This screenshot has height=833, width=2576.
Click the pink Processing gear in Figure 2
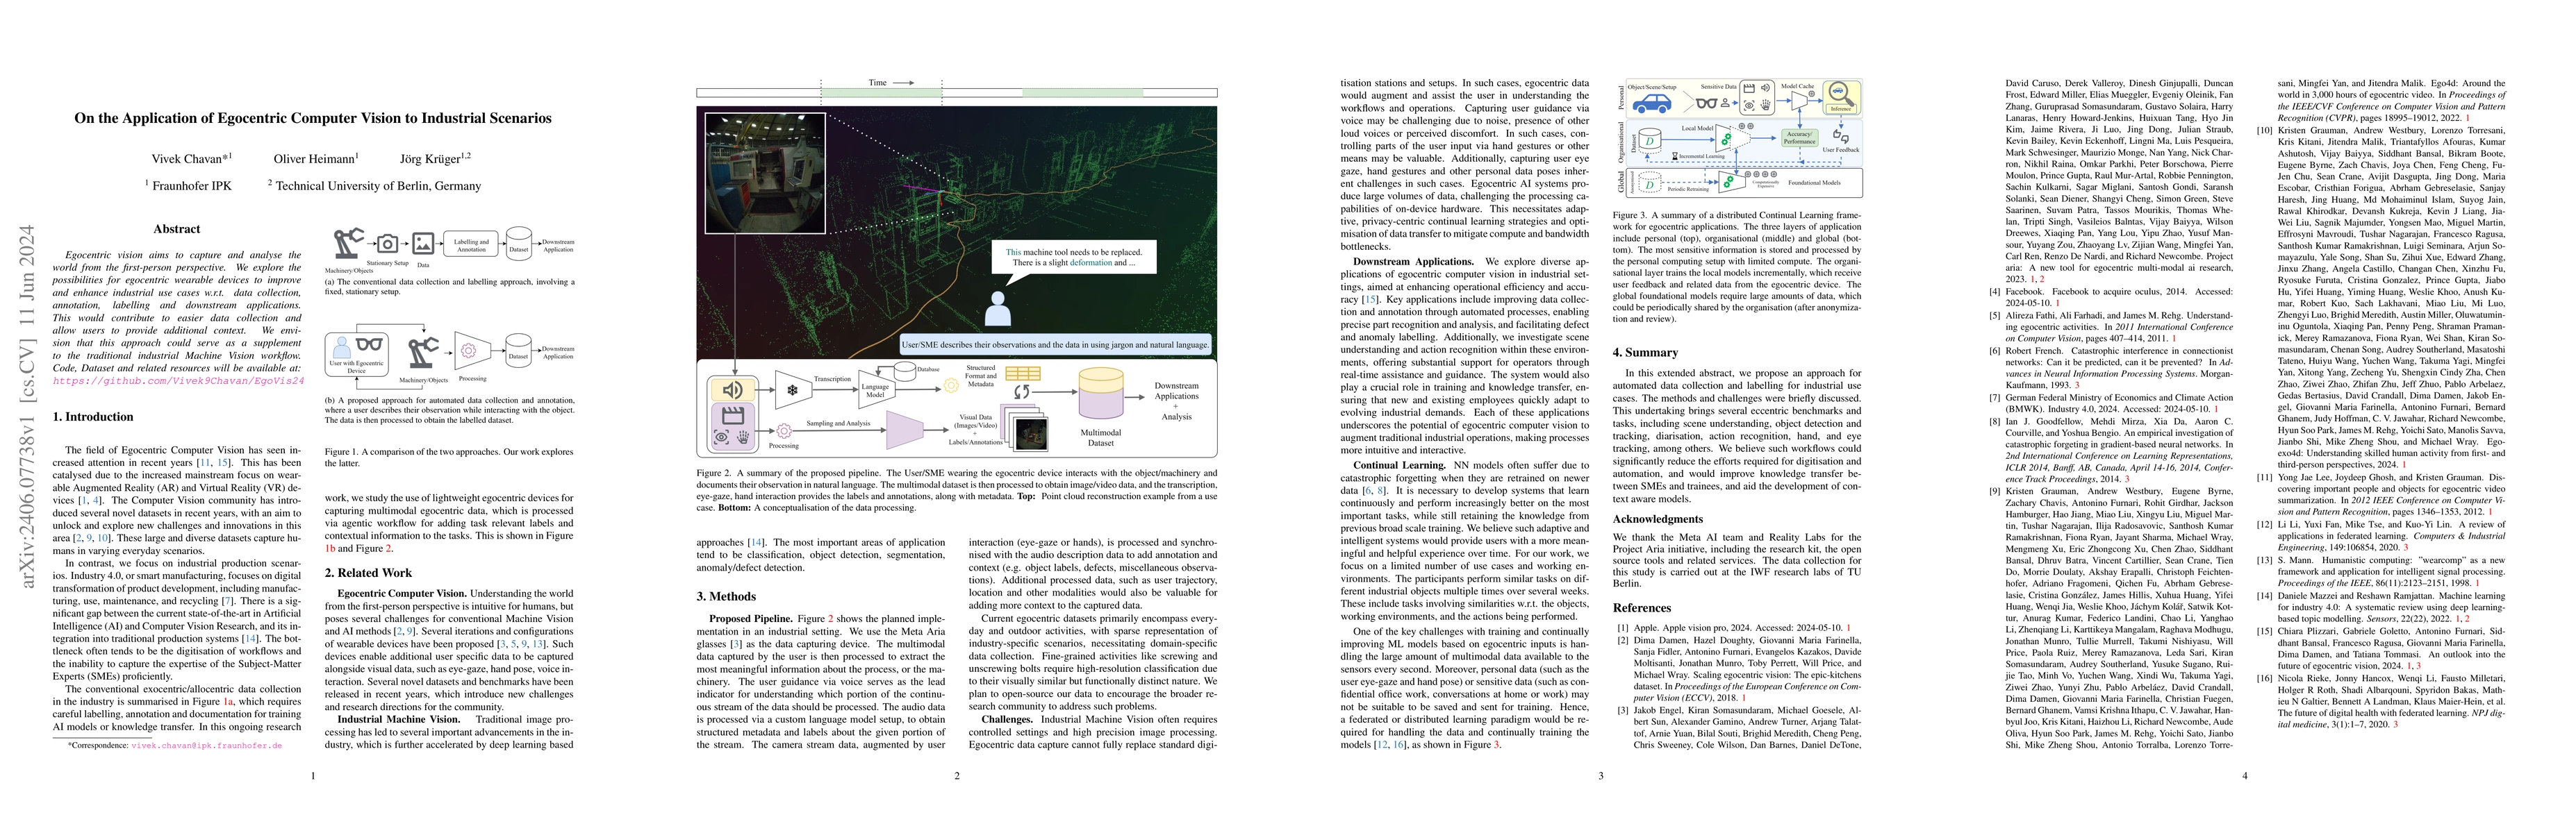pos(784,432)
